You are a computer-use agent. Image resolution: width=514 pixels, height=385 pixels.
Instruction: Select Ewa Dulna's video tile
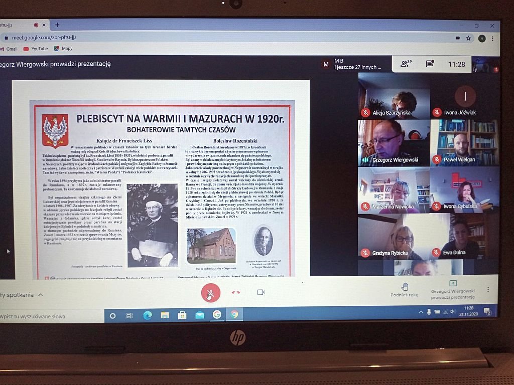465,237
